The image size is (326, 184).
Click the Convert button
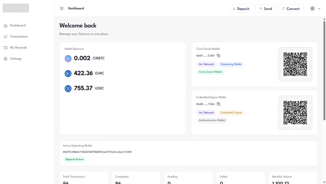point(291,9)
